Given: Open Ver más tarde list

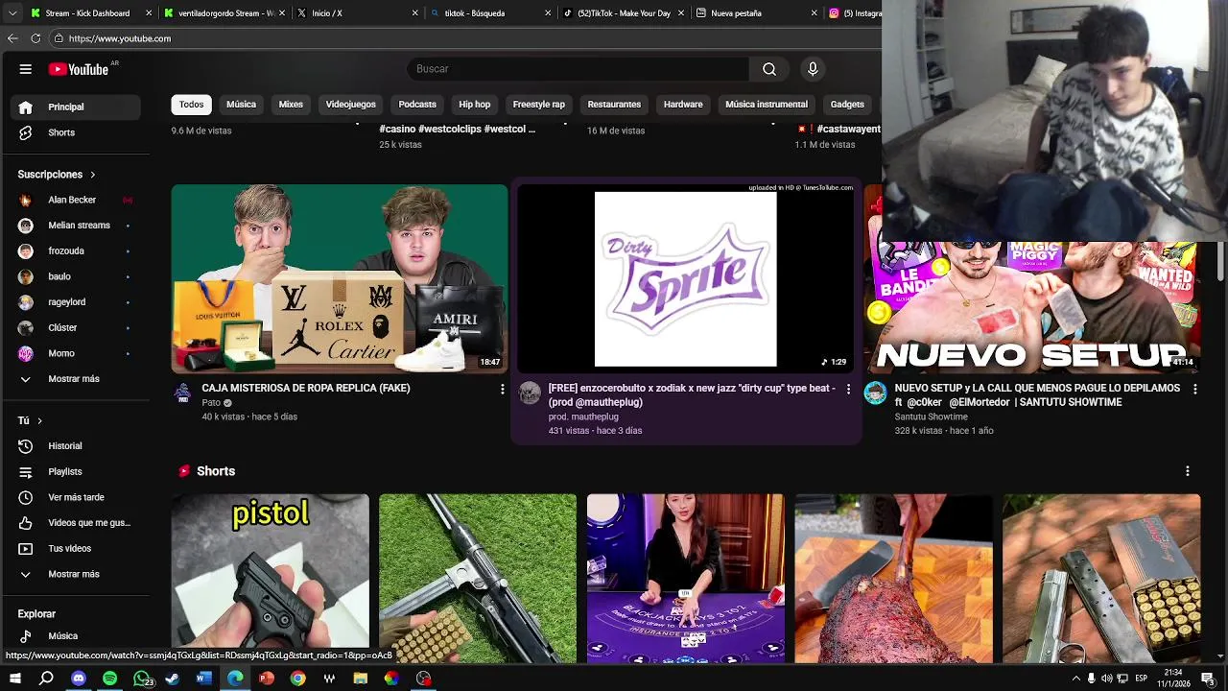Looking at the screenshot, I should [75, 497].
